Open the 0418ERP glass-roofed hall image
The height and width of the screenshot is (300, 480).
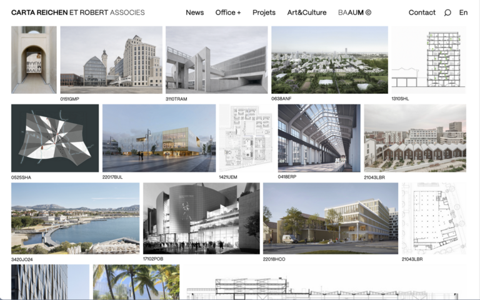click(319, 138)
